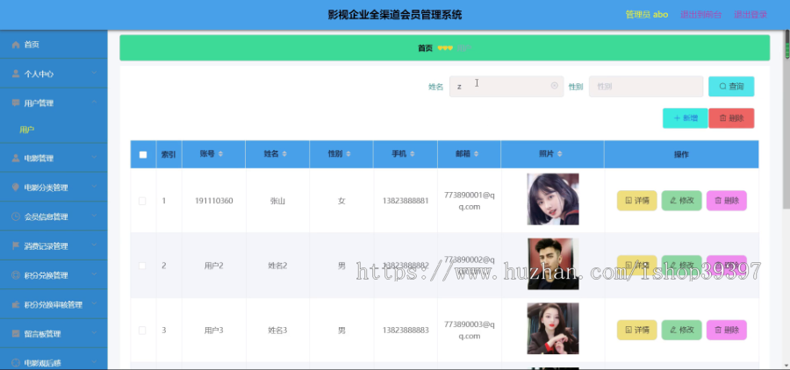Click the 新增 add button
790x370 pixels.
[686, 118]
